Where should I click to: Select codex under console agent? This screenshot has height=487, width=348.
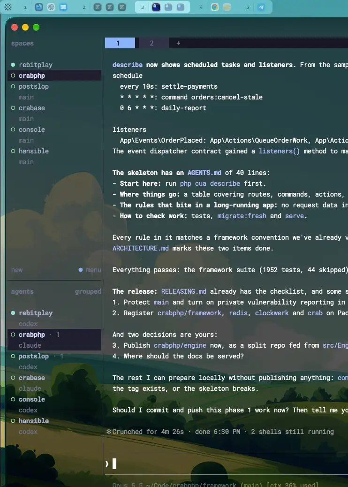(28, 410)
